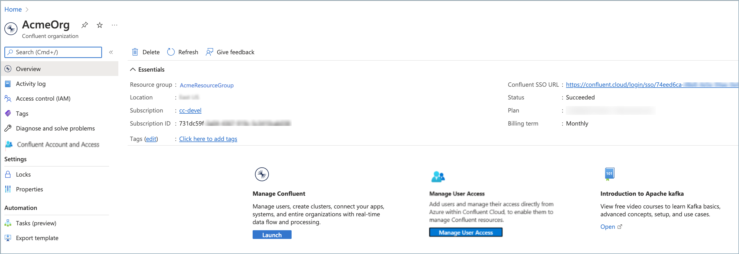
Task: Pin the AcmeOrg resource to dashboard
Action: [x=85, y=25]
